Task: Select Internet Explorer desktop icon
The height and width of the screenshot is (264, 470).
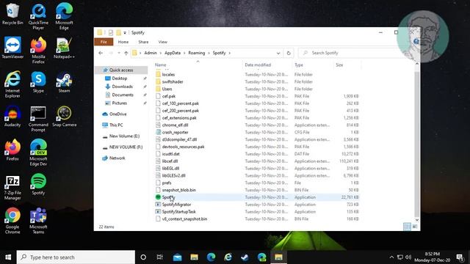Action: pos(12,85)
